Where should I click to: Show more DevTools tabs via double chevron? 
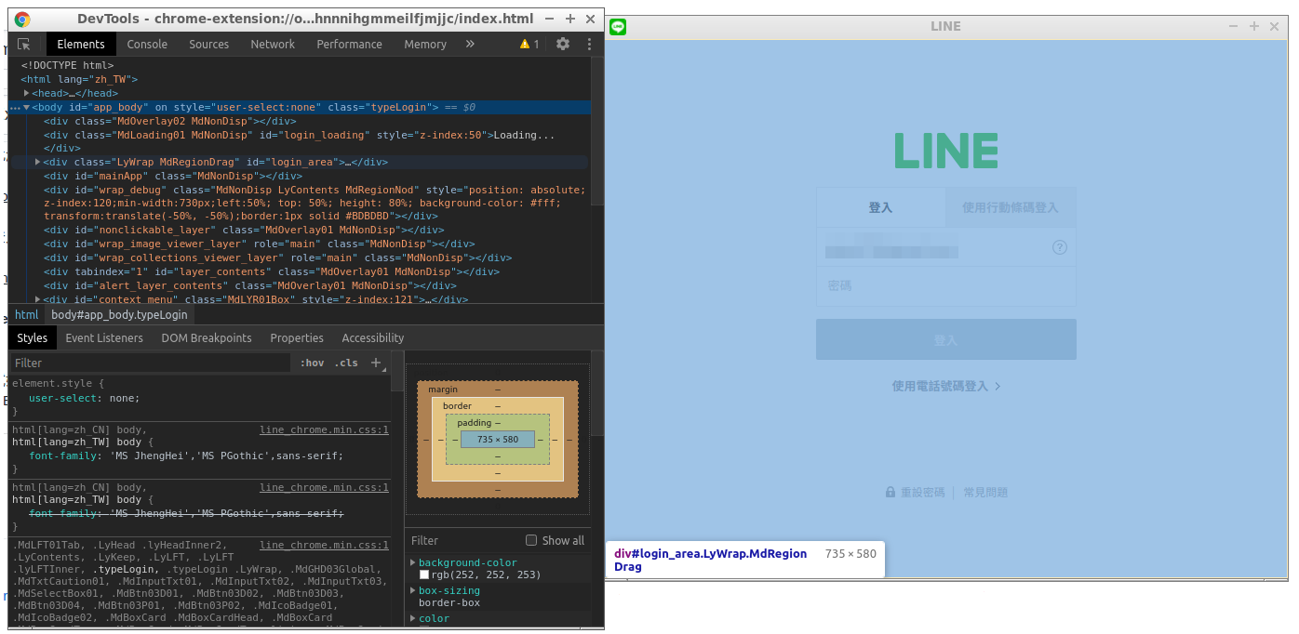pyautogui.click(x=470, y=44)
